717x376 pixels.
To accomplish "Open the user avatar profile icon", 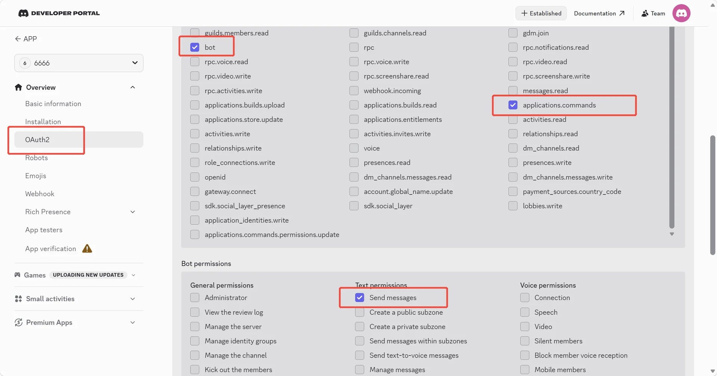I will [681, 13].
